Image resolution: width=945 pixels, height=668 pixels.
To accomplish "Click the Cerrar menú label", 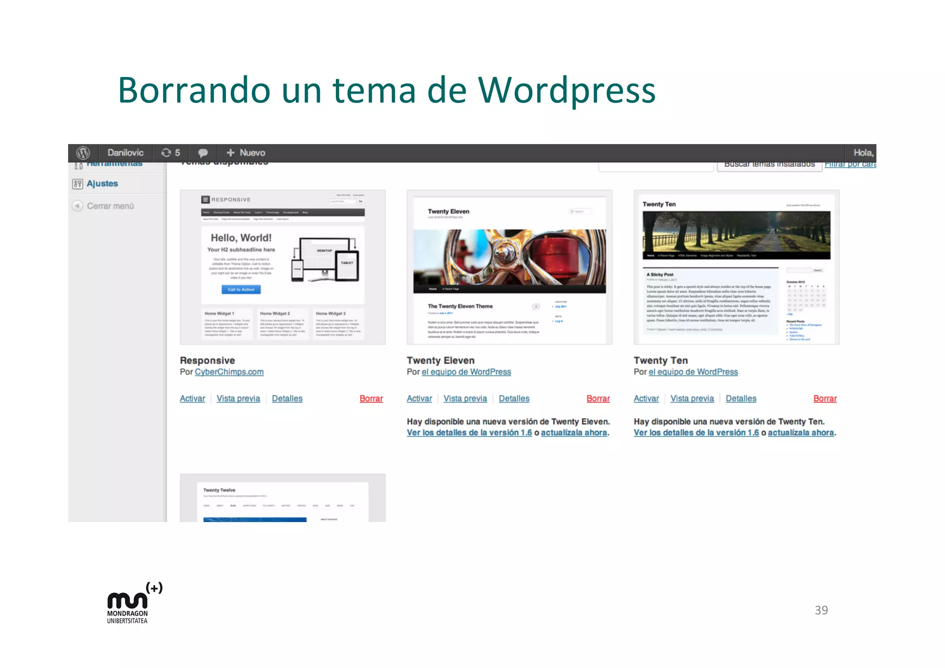I will click(110, 206).
